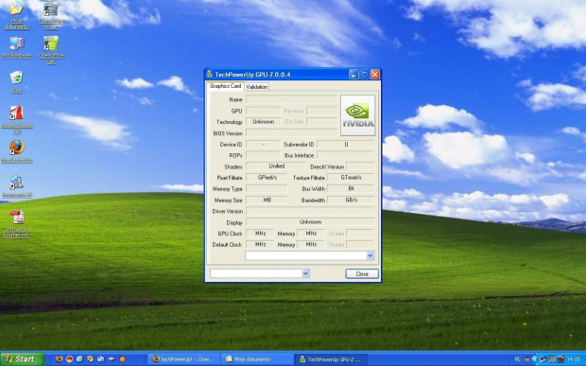Click the Driver Version field
This screenshot has width=586, height=366.
[310, 211]
